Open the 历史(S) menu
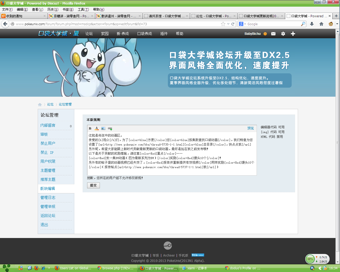Screen dimensions: 340x272 (53, 10)
